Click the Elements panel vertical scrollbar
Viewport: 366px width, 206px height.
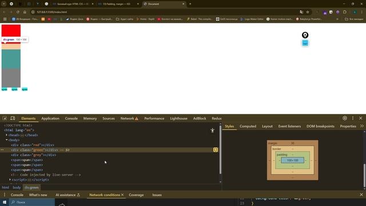tap(220, 150)
